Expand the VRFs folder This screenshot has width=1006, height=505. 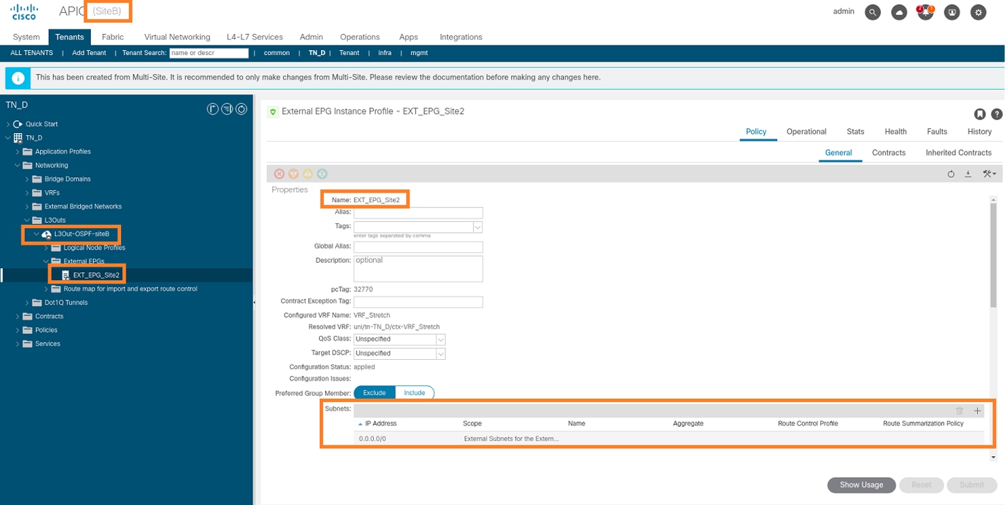coord(27,193)
